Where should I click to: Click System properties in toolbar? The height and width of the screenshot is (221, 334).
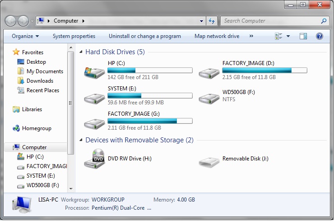pos(74,36)
